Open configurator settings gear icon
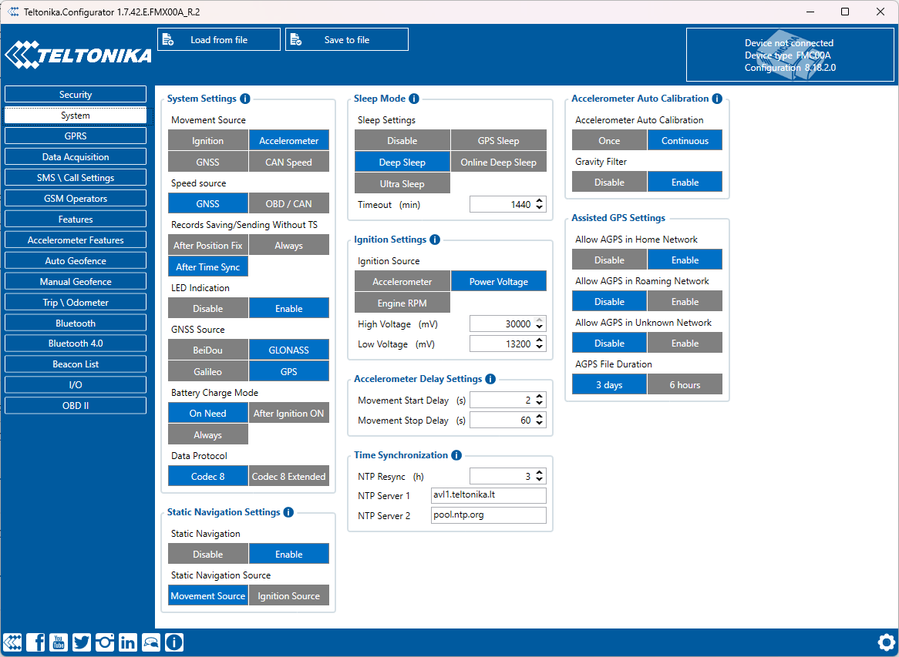Image resolution: width=899 pixels, height=657 pixels. coord(887,642)
